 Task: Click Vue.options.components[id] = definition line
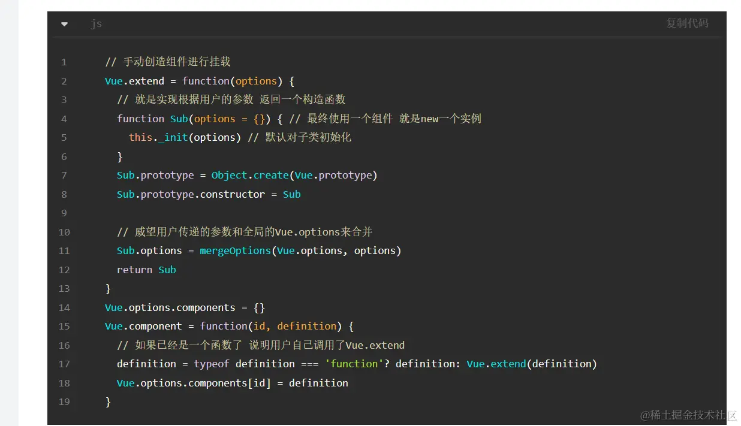coord(233,383)
